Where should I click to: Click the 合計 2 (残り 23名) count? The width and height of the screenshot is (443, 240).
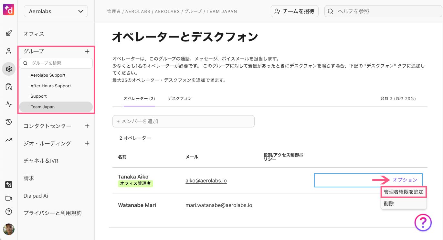pyautogui.click(x=398, y=98)
